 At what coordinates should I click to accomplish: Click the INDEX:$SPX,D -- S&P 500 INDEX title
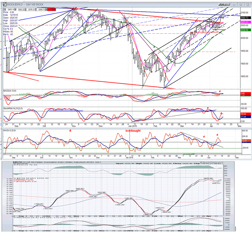(x=25, y=4)
